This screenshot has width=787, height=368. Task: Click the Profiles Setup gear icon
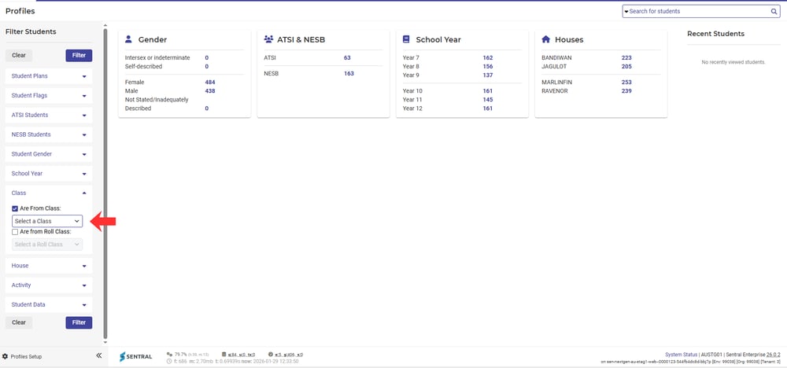tap(6, 356)
